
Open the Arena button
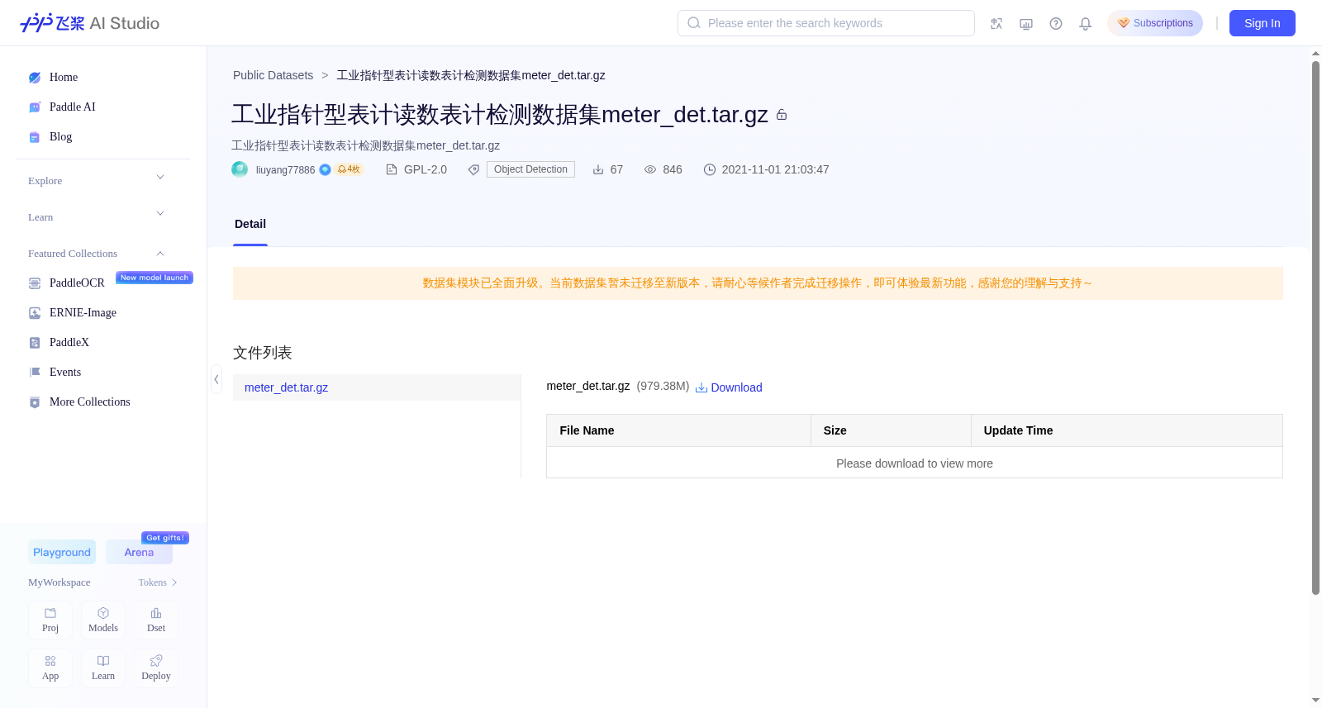coord(139,552)
